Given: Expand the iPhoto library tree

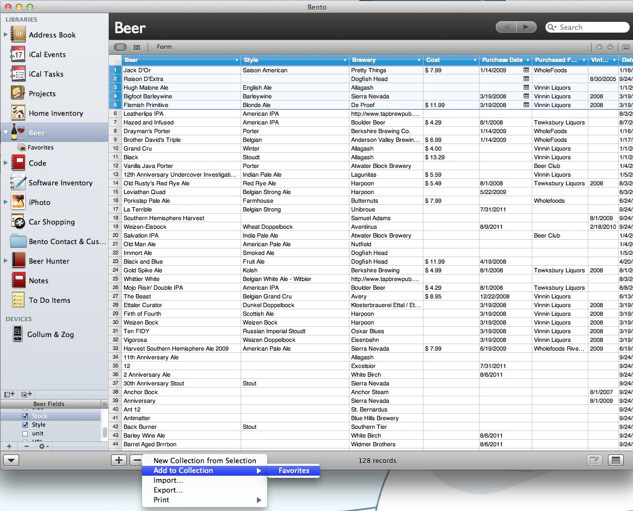Looking at the screenshot, I should point(5,202).
